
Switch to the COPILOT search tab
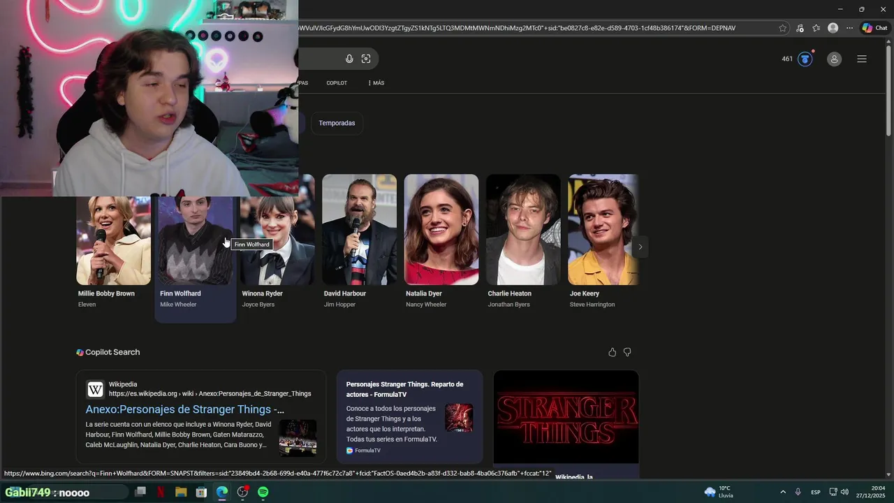click(337, 83)
